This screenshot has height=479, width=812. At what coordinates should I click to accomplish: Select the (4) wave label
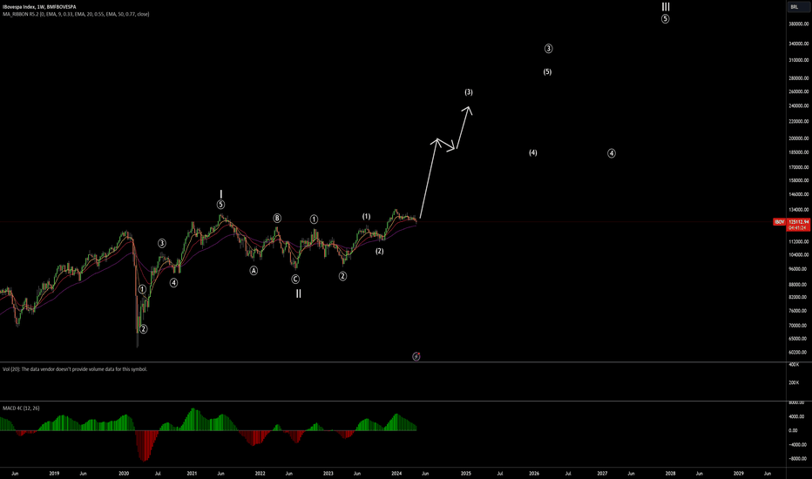click(533, 152)
